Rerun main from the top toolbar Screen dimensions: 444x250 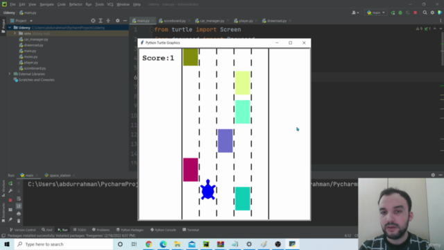(393, 12)
